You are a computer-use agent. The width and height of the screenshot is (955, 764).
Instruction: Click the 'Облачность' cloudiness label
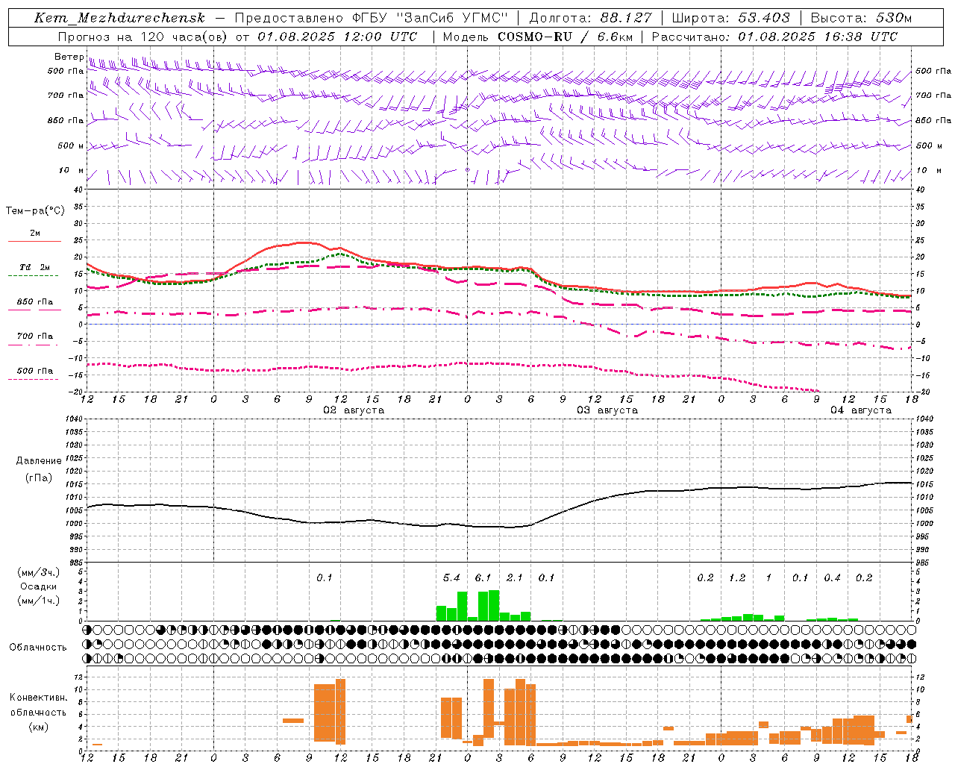[38, 648]
